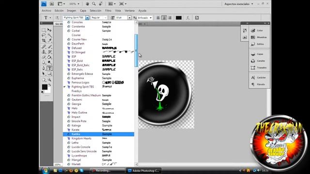The width and height of the screenshot is (310, 174).
Task: Select the Path Selection tool
Action: pyautogui.click(x=44, y=74)
